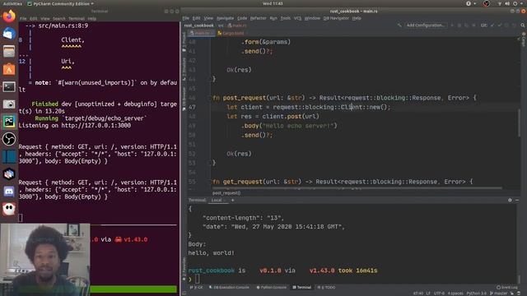
Task: Click the post_request() breadcrumb below editor
Action: tap(226, 193)
